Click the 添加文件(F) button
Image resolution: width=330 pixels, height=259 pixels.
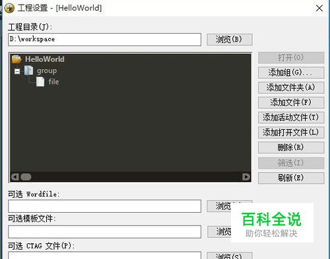coord(291,102)
